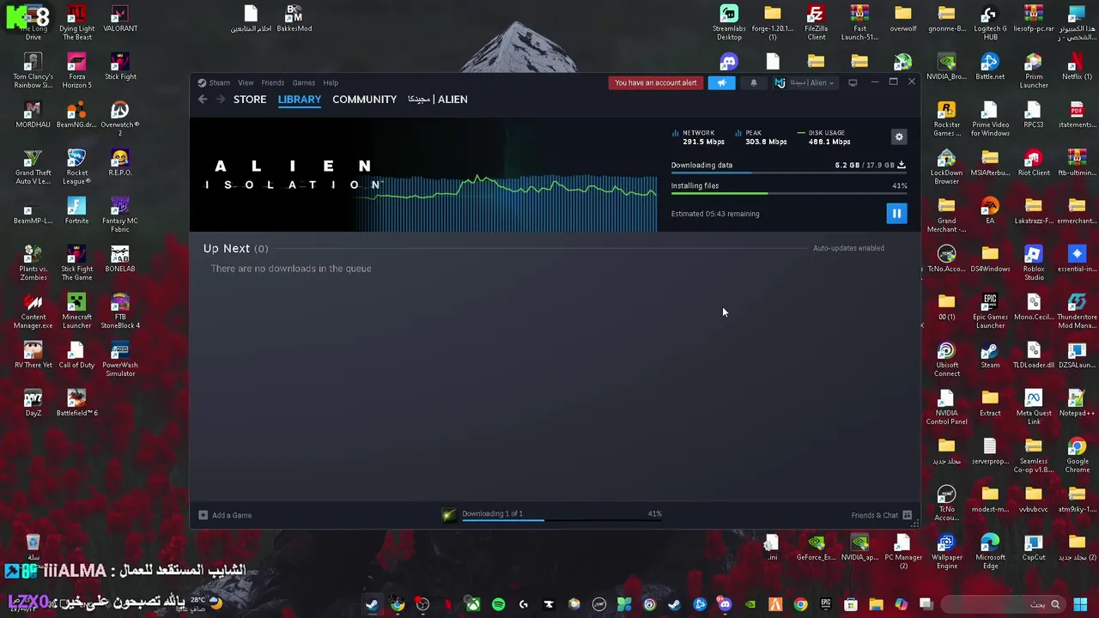
Task: Open the account alert notice
Action: pyautogui.click(x=656, y=83)
